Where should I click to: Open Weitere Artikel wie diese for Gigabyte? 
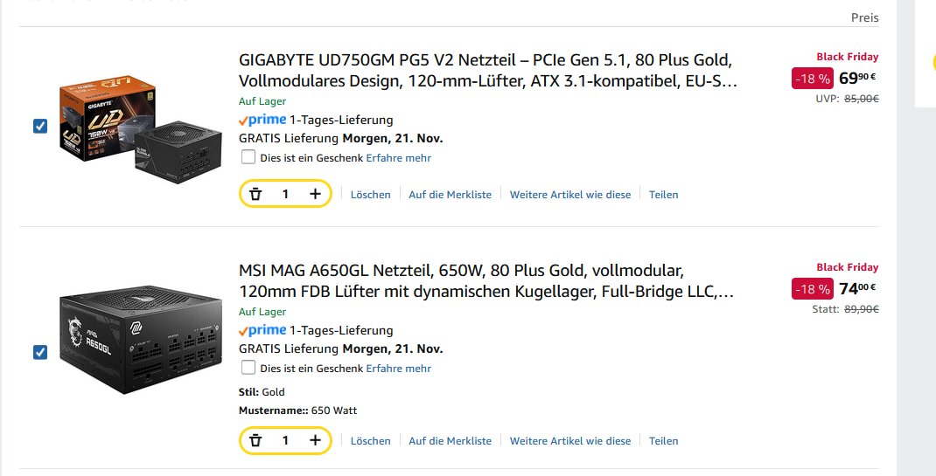(x=570, y=194)
